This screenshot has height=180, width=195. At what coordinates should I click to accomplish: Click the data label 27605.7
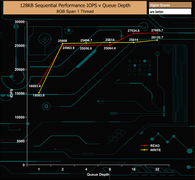click(157, 30)
